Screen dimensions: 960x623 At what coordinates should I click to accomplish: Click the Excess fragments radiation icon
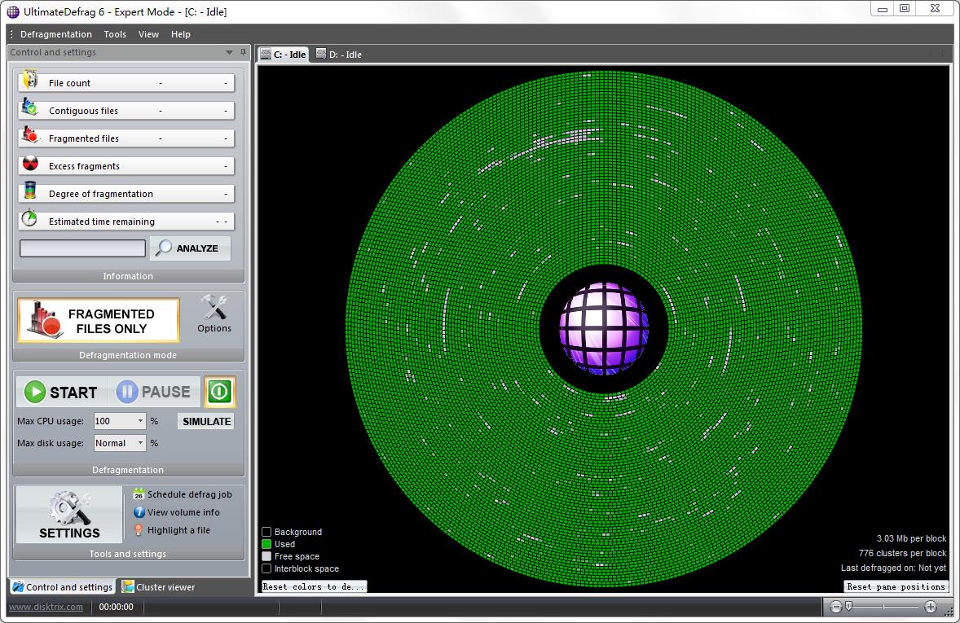30,164
